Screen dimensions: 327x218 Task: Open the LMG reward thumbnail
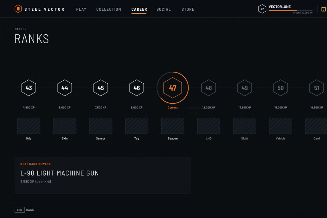click(x=208, y=126)
